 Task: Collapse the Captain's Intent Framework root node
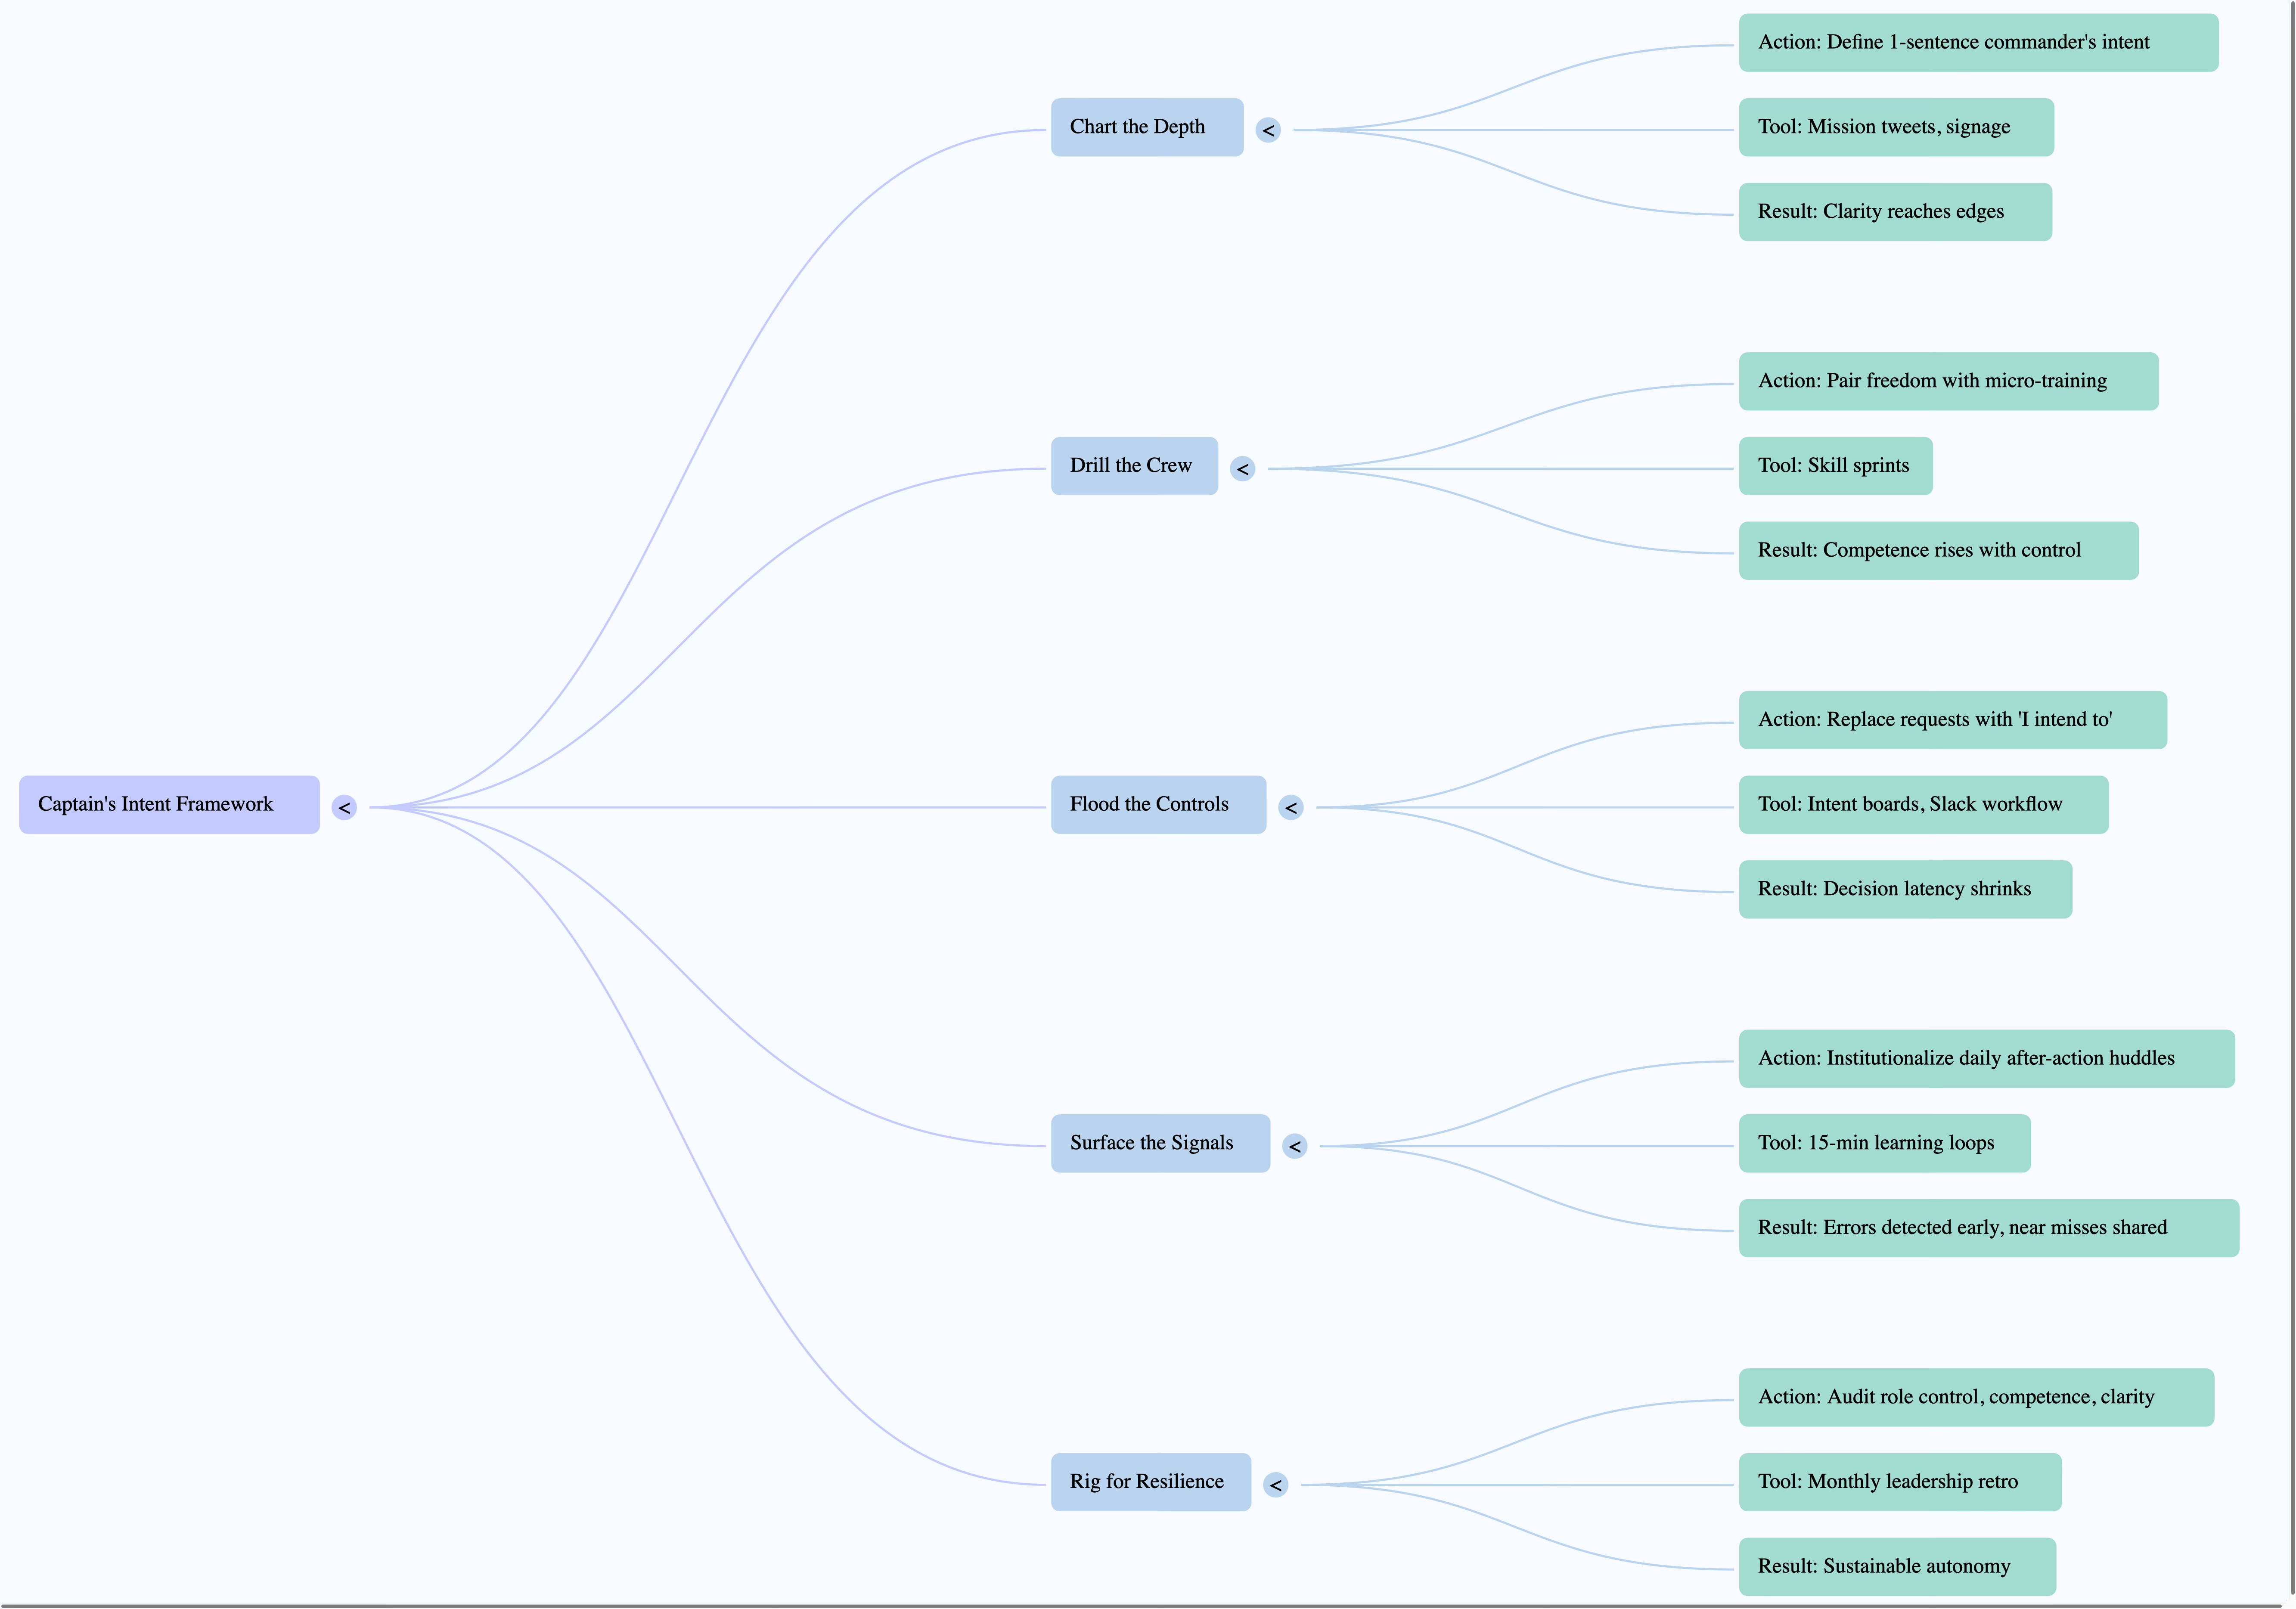pyautogui.click(x=344, y=807)
